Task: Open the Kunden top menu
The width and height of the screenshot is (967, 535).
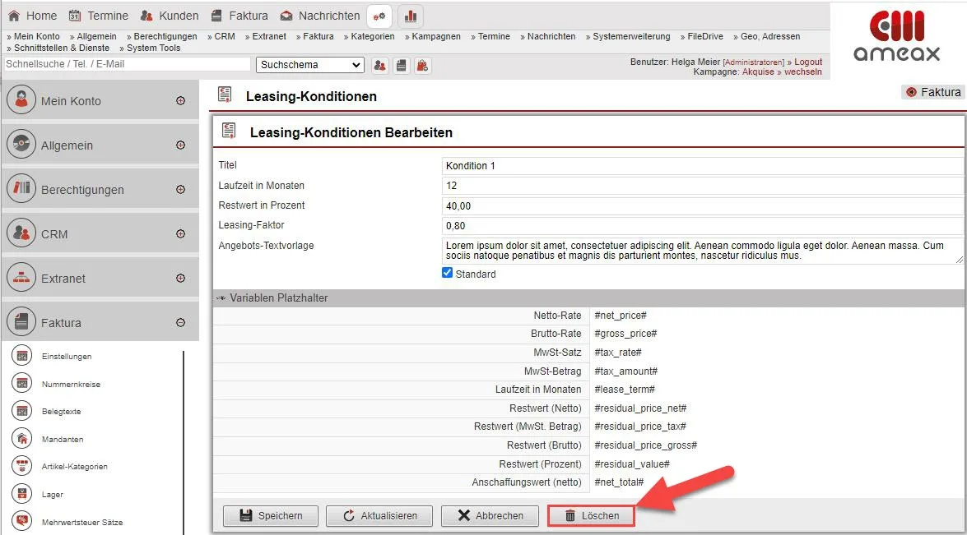Action: (169, 16)
